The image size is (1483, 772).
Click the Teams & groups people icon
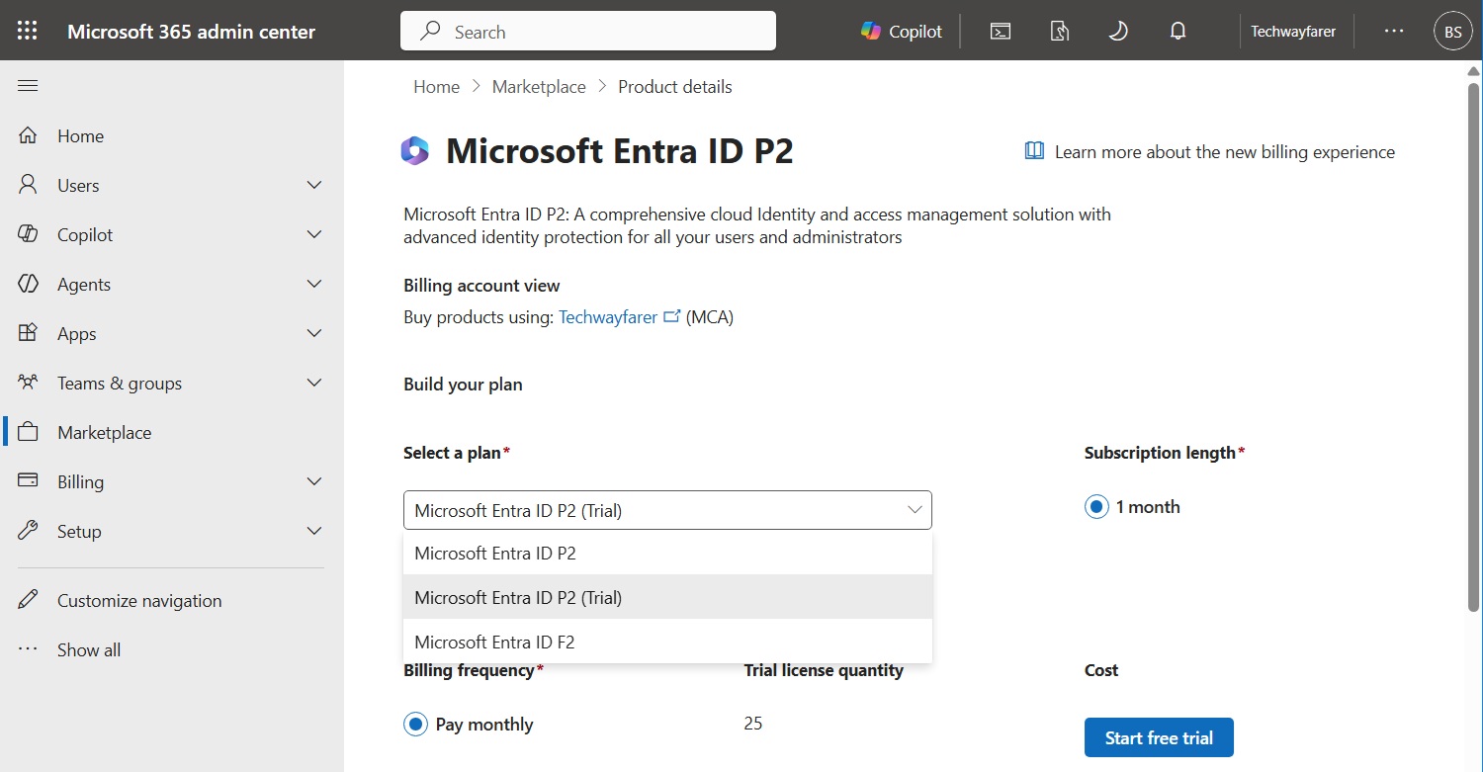coord(28,383)
